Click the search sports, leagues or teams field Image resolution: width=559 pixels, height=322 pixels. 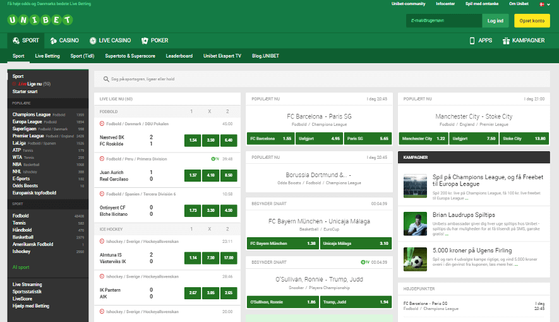click(x=322, y=79)
